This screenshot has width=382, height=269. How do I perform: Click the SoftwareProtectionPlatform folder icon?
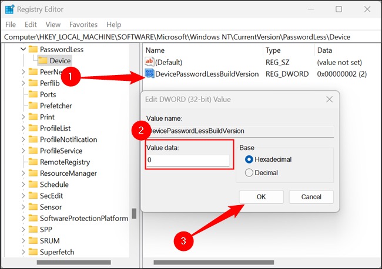click(33, 218)
